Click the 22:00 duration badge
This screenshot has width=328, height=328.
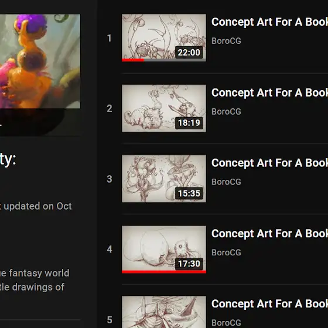click(189, 52)
